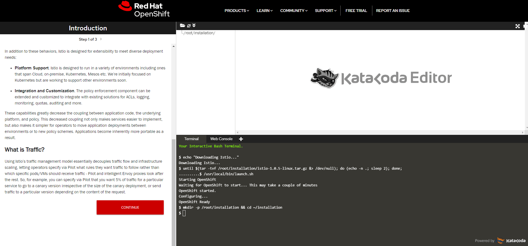Open the Support dropdown menu
528x246 pixels.
click(x=326, y=11)
